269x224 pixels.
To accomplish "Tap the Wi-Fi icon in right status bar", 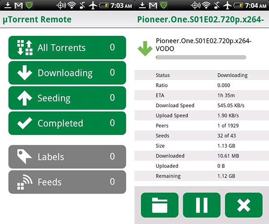I will pos(206,5).
